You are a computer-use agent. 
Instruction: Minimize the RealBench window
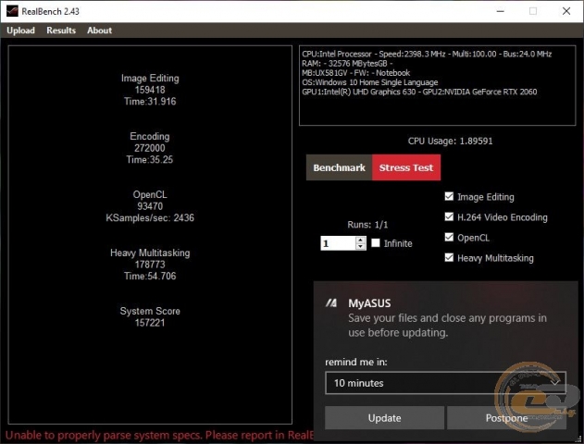pos(500,11)
